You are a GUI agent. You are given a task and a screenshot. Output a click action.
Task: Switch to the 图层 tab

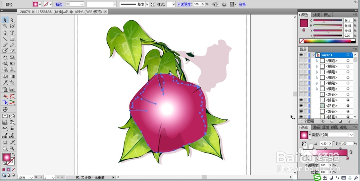(303, 49)
